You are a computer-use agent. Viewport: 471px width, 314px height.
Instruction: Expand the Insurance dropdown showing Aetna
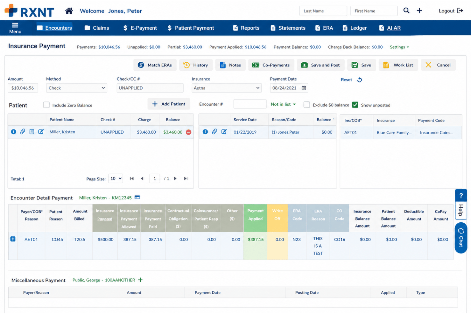(227, 88)
